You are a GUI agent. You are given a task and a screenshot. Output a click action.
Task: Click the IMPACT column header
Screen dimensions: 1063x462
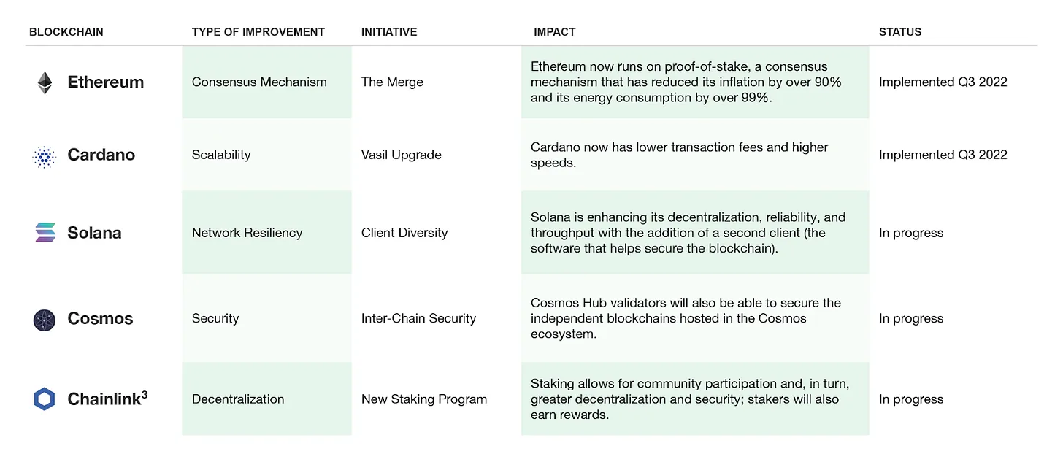555,32
